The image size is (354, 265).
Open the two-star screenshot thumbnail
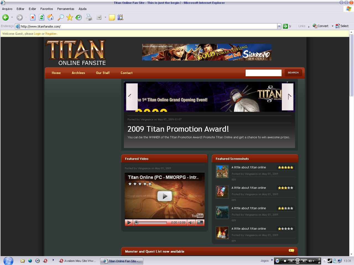click(x=222, y=212)
